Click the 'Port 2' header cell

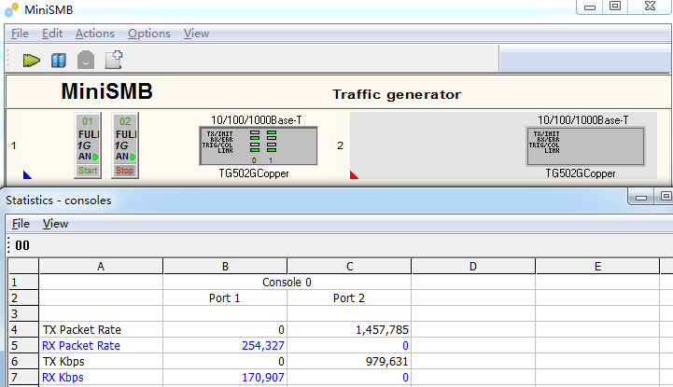pos(349,297)
